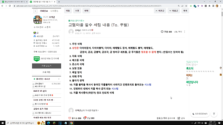Image resolution: width=223 pixels, height=125 pixels.
Task: Click the URL 복사 link
Action: pos(178,32)
